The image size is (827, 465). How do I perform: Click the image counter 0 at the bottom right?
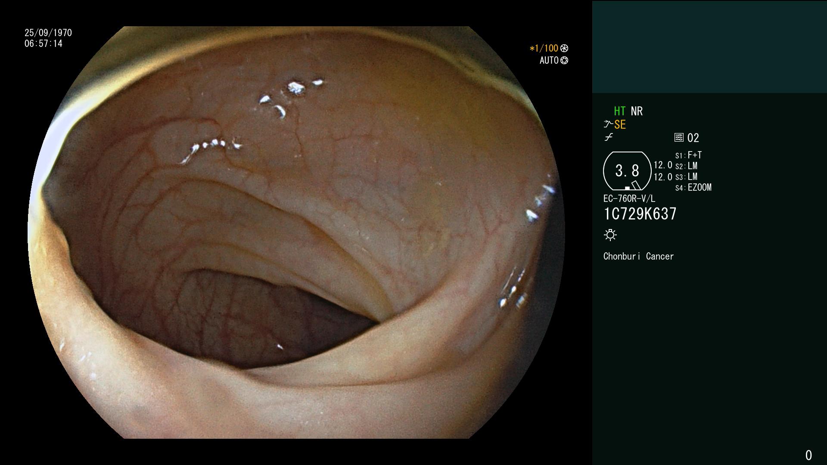[x=808, y=455]
